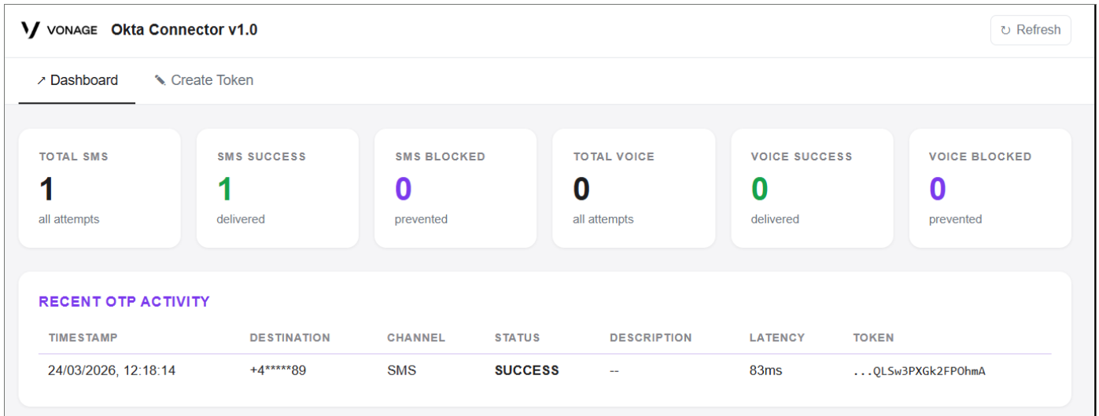This screenshot has width=1099, height=416.
Task: Click the -- description cell
Action: pos(614,370)
